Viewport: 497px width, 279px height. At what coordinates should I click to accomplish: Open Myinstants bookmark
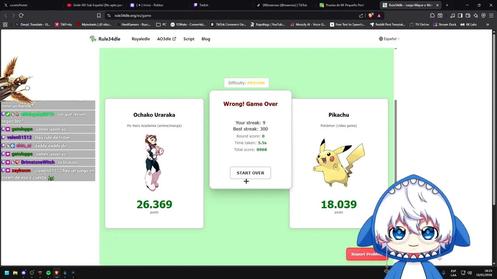[x=94, y=24]
